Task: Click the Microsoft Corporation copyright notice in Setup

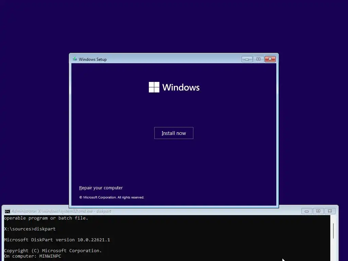Action: point(111,197)
